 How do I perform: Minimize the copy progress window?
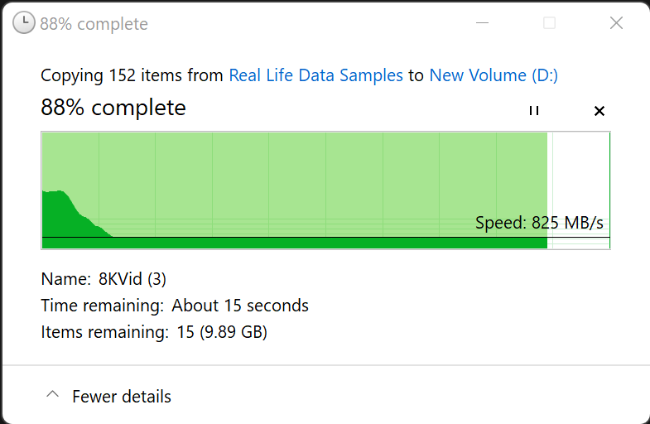tap(482, 23)
